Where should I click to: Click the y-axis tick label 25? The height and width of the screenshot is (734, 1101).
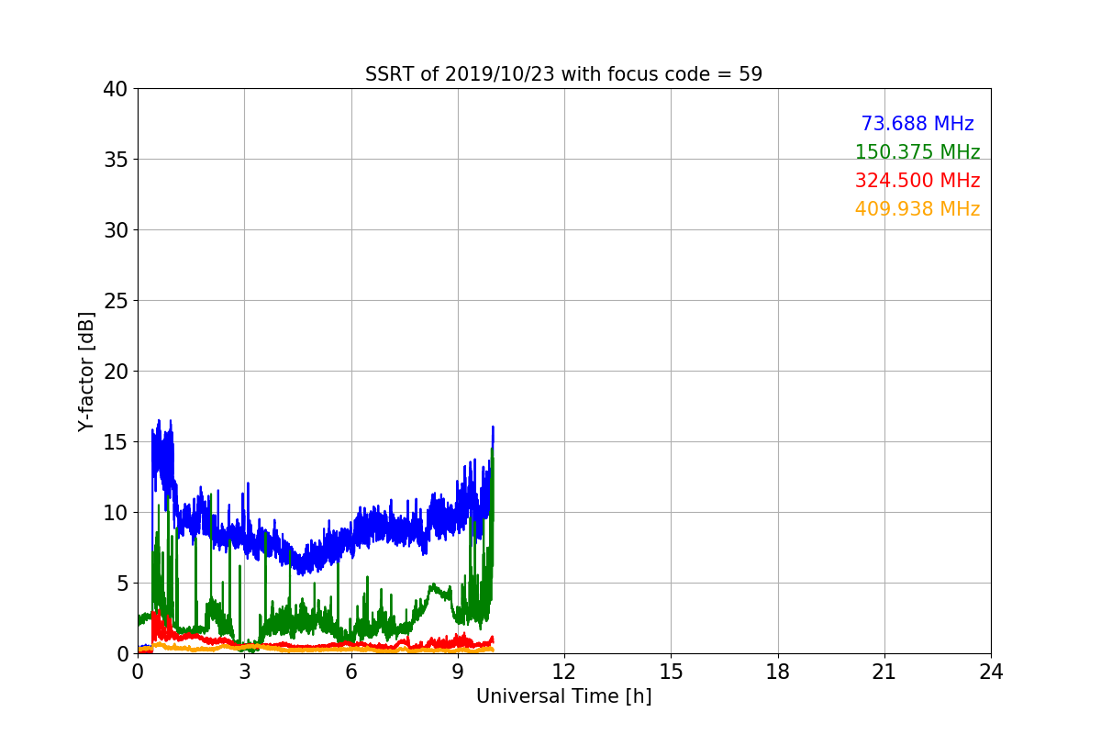115,301
